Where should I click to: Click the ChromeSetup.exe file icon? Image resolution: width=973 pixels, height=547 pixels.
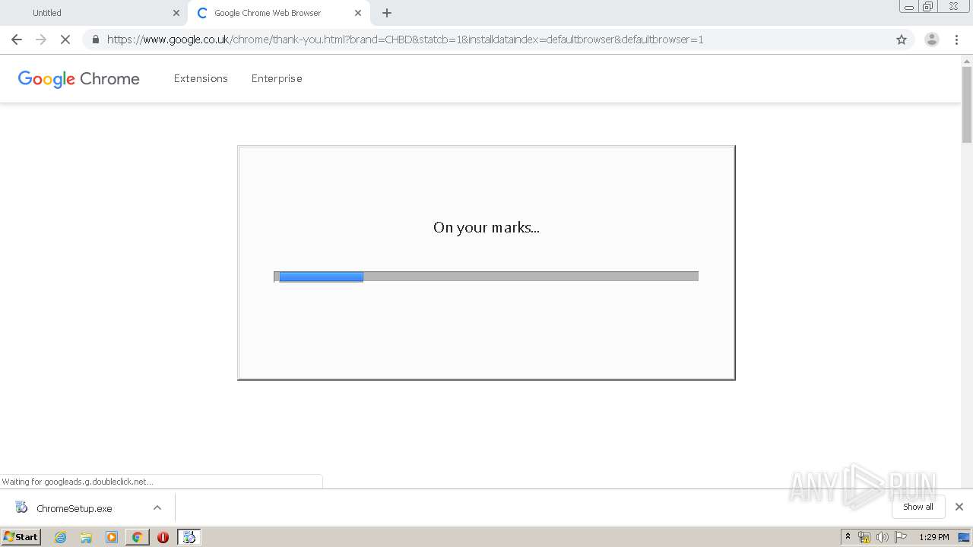pyautogui.click(x=21, y=507)
